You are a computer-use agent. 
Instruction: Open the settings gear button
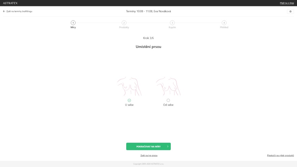pos(290,11)
